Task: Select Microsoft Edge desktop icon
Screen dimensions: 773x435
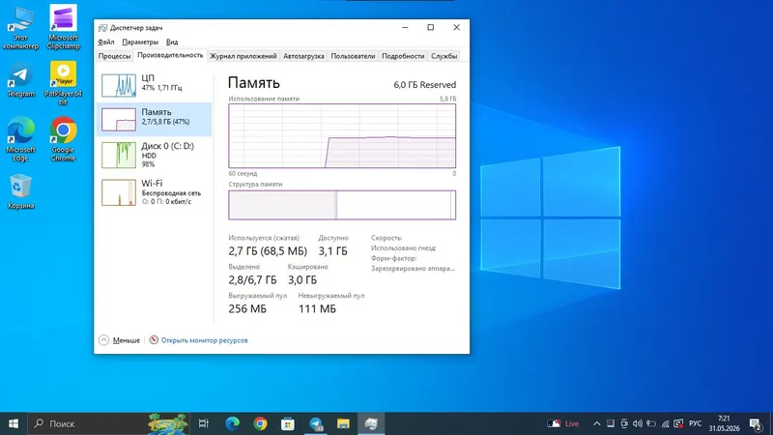Action: tap(20, 139)
